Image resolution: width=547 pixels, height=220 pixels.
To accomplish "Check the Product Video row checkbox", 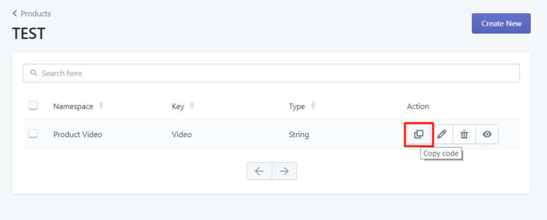I will (33, 134).
